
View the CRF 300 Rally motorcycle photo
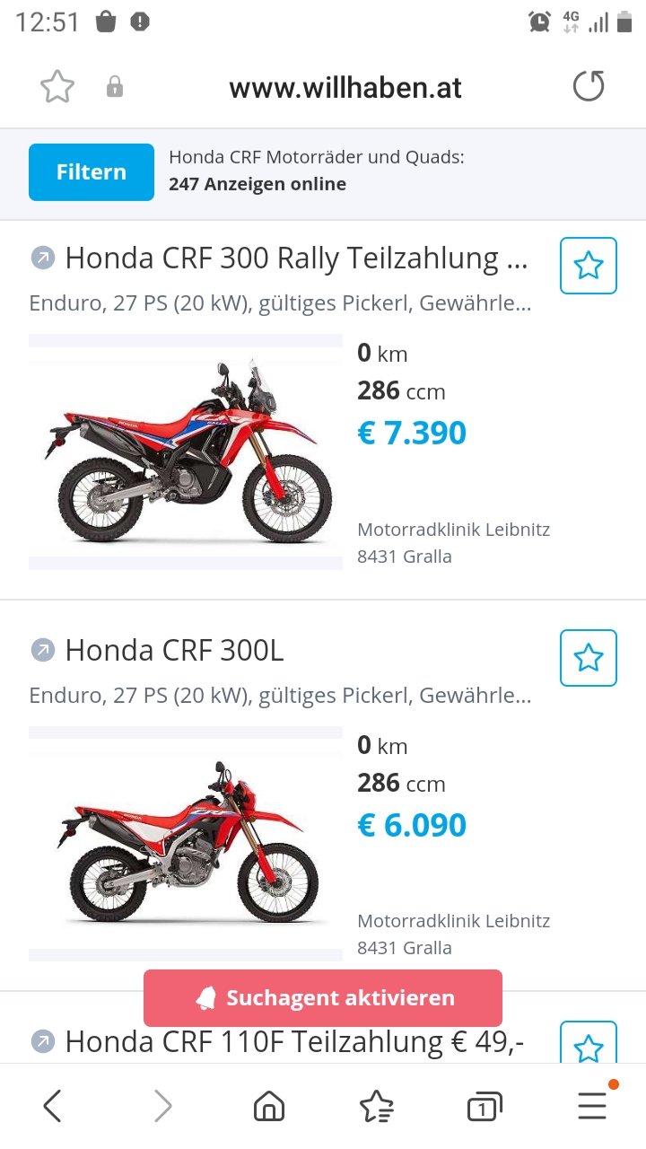186,452
